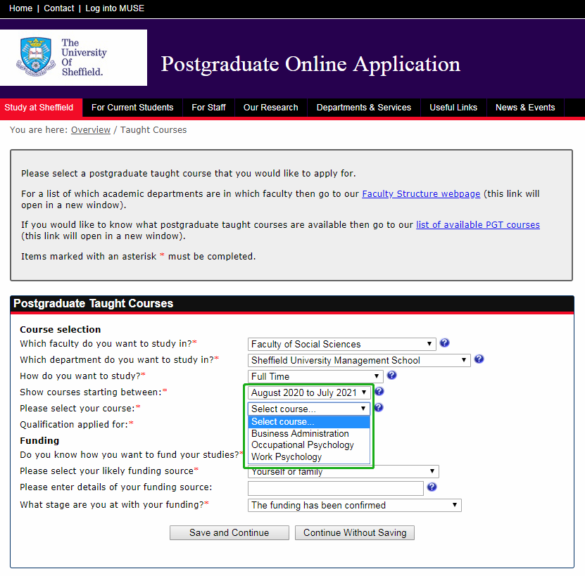Choose Occupational Psychology from the course list
This screenshot has height=576, width=585.
click(x=309, y=445)
